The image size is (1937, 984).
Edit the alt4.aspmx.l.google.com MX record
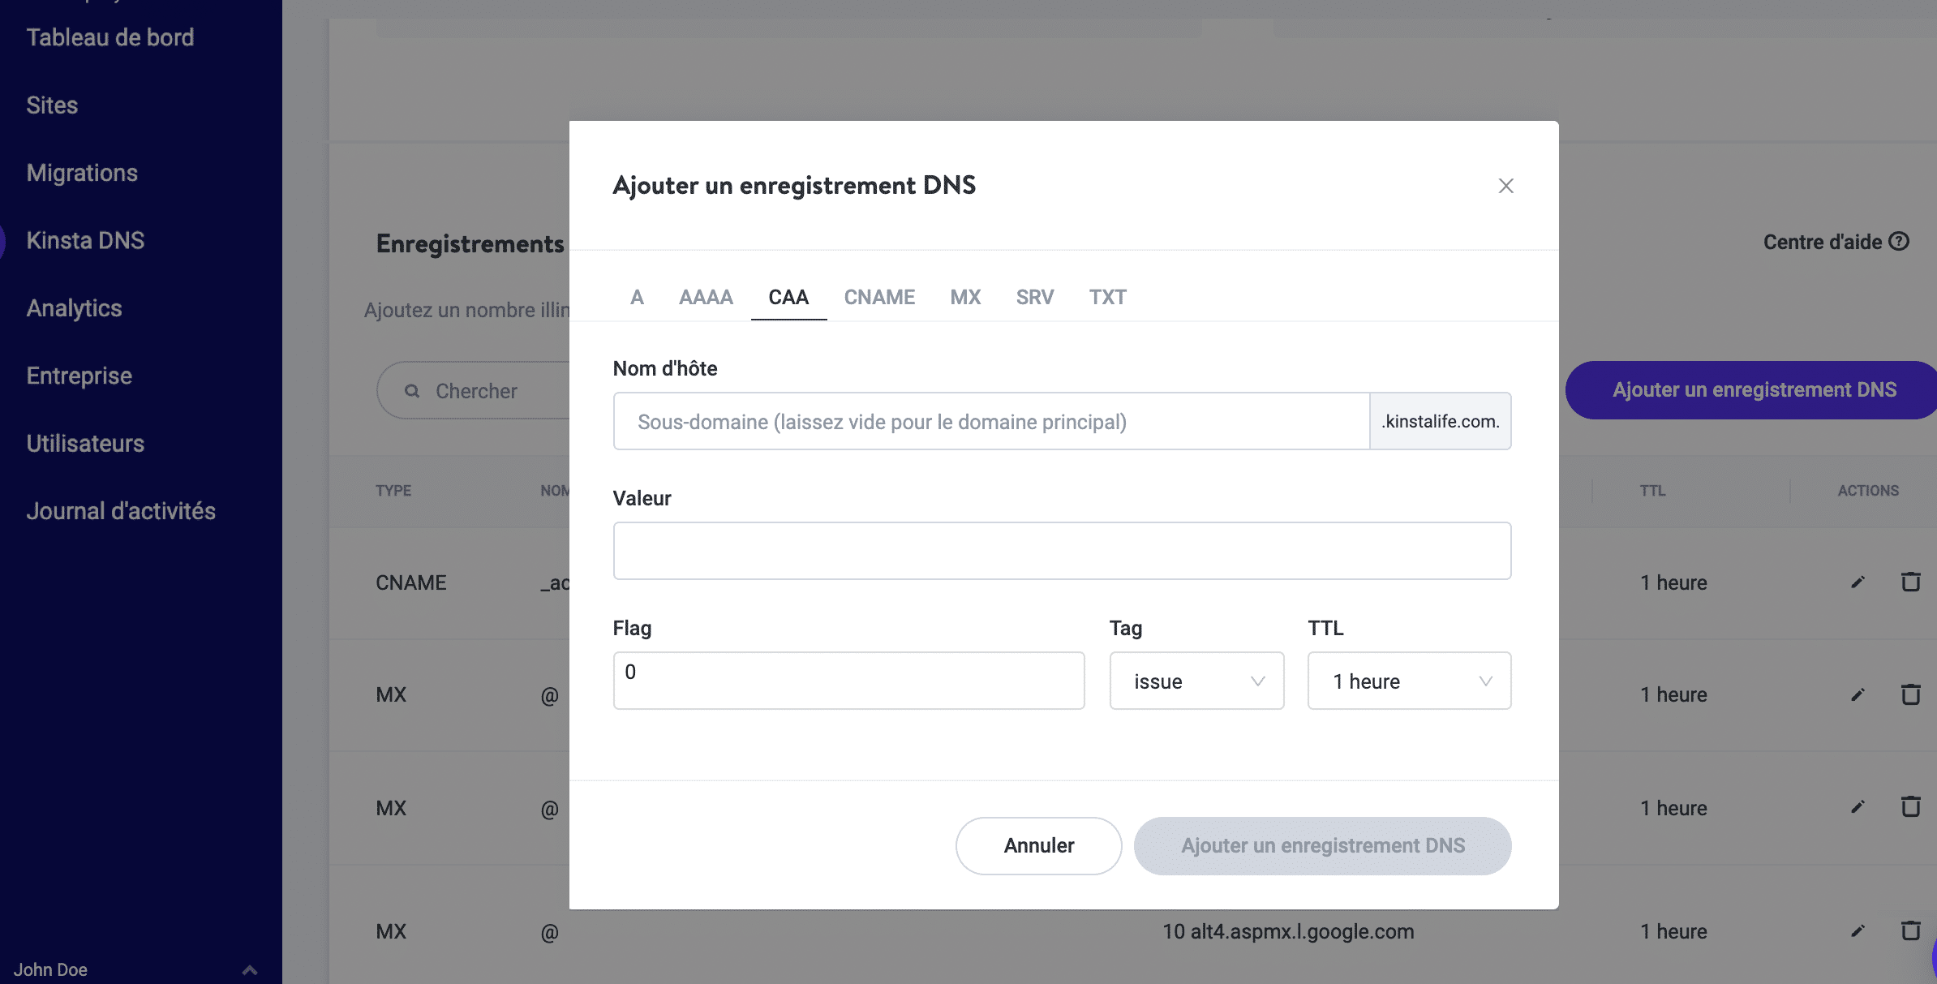point(1858,930)
